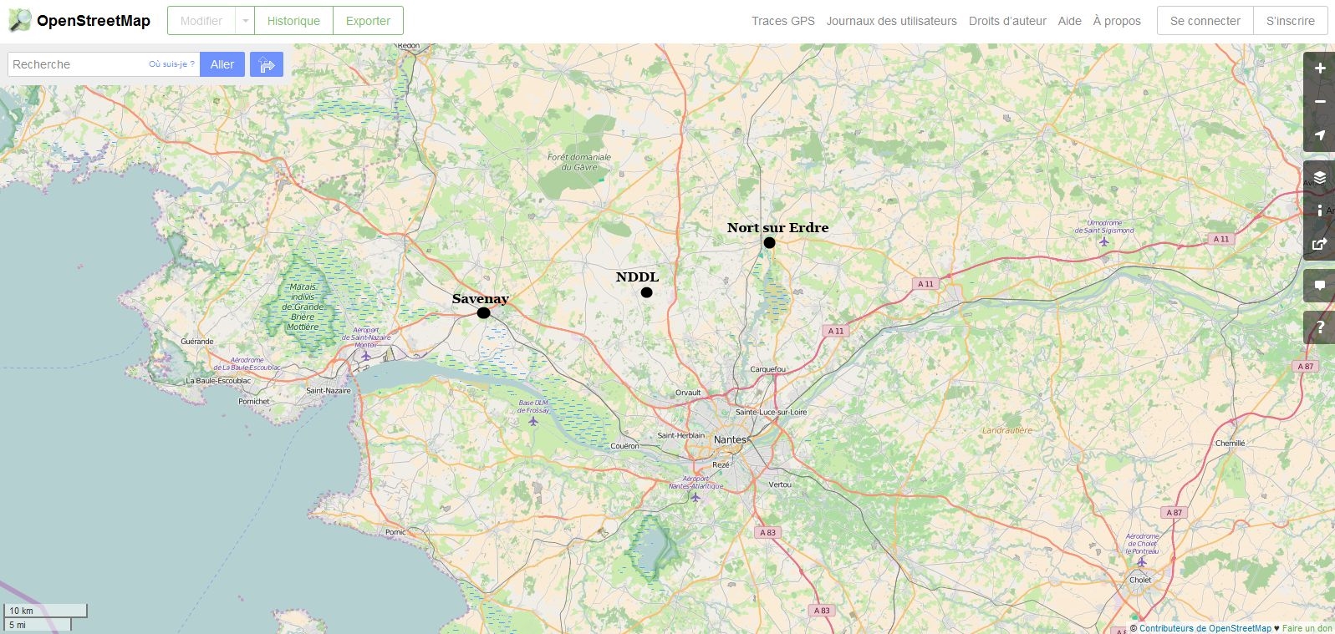Screen dimensions: 1335x634
Task: Zoom in with the plus control
Action: (1320, 68)
